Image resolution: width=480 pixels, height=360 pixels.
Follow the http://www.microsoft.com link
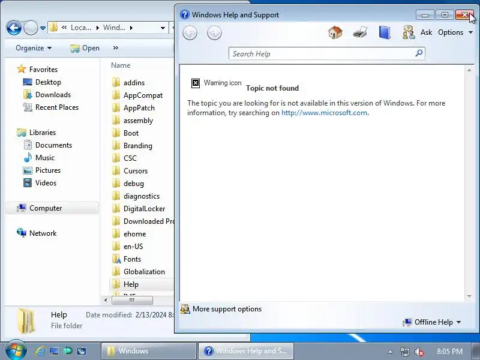[x=324, y=113]
